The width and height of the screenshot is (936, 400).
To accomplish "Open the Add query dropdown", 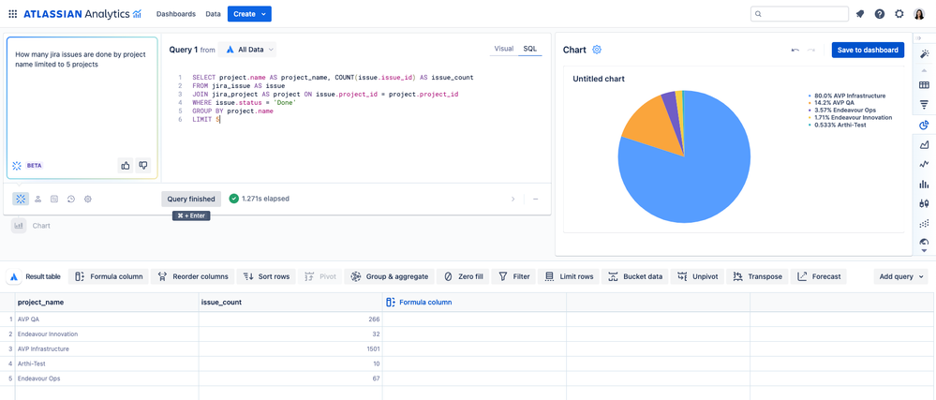I will point(901,276).
